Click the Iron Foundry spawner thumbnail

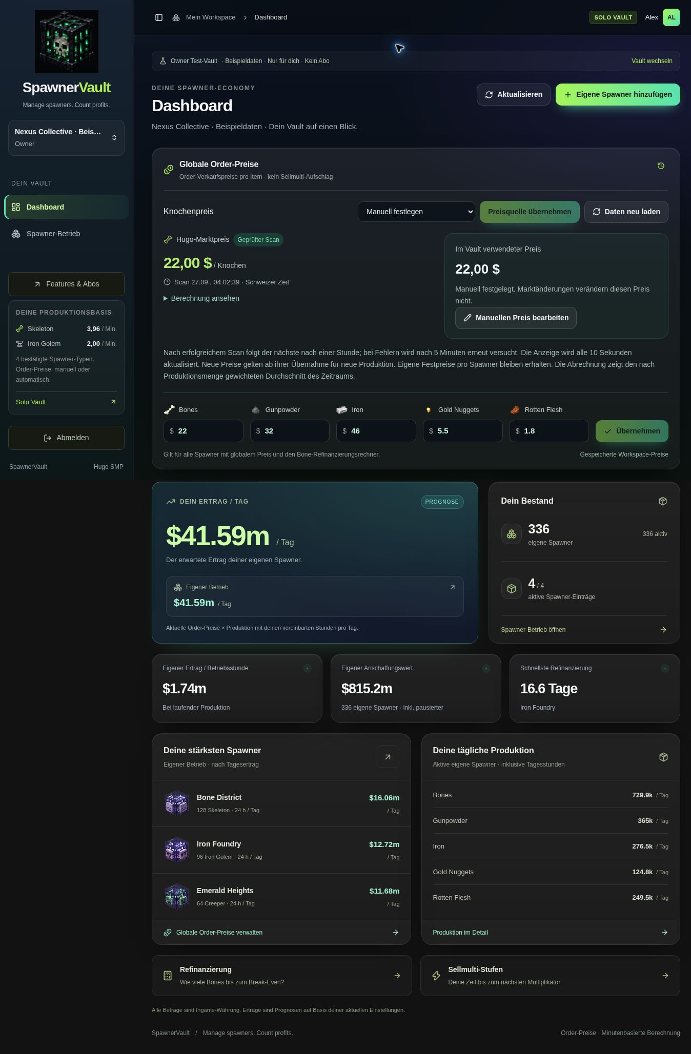point(177,850)
